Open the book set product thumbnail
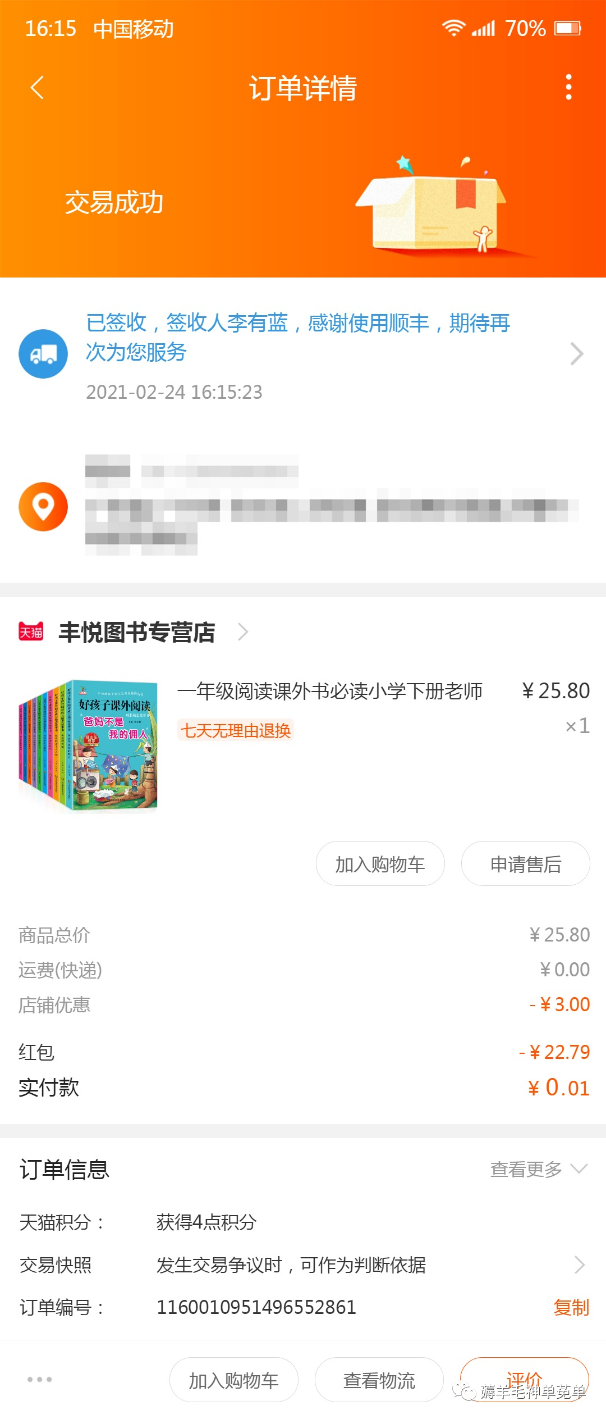The height and width of the screenshot is (1419, 606). point(88,746)
